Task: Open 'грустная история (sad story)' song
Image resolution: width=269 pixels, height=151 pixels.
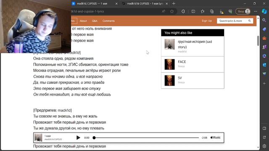Action: tap(195, 44)
